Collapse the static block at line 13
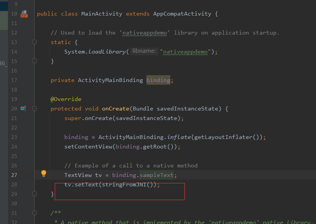Image resolution: width=316 pixels, height=224 pixels. click(x=35, y=42)
